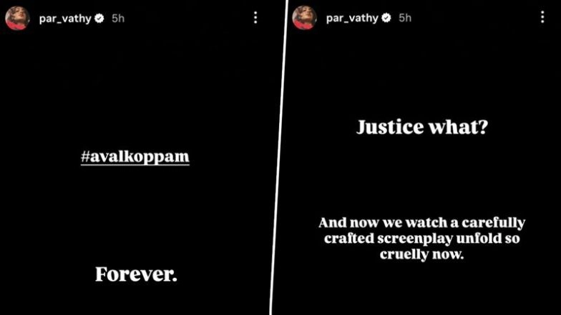Click the 'cruelly now.' closing line
Screen dimensions: 561x315
pyautogui.click(x=422, y=254)
